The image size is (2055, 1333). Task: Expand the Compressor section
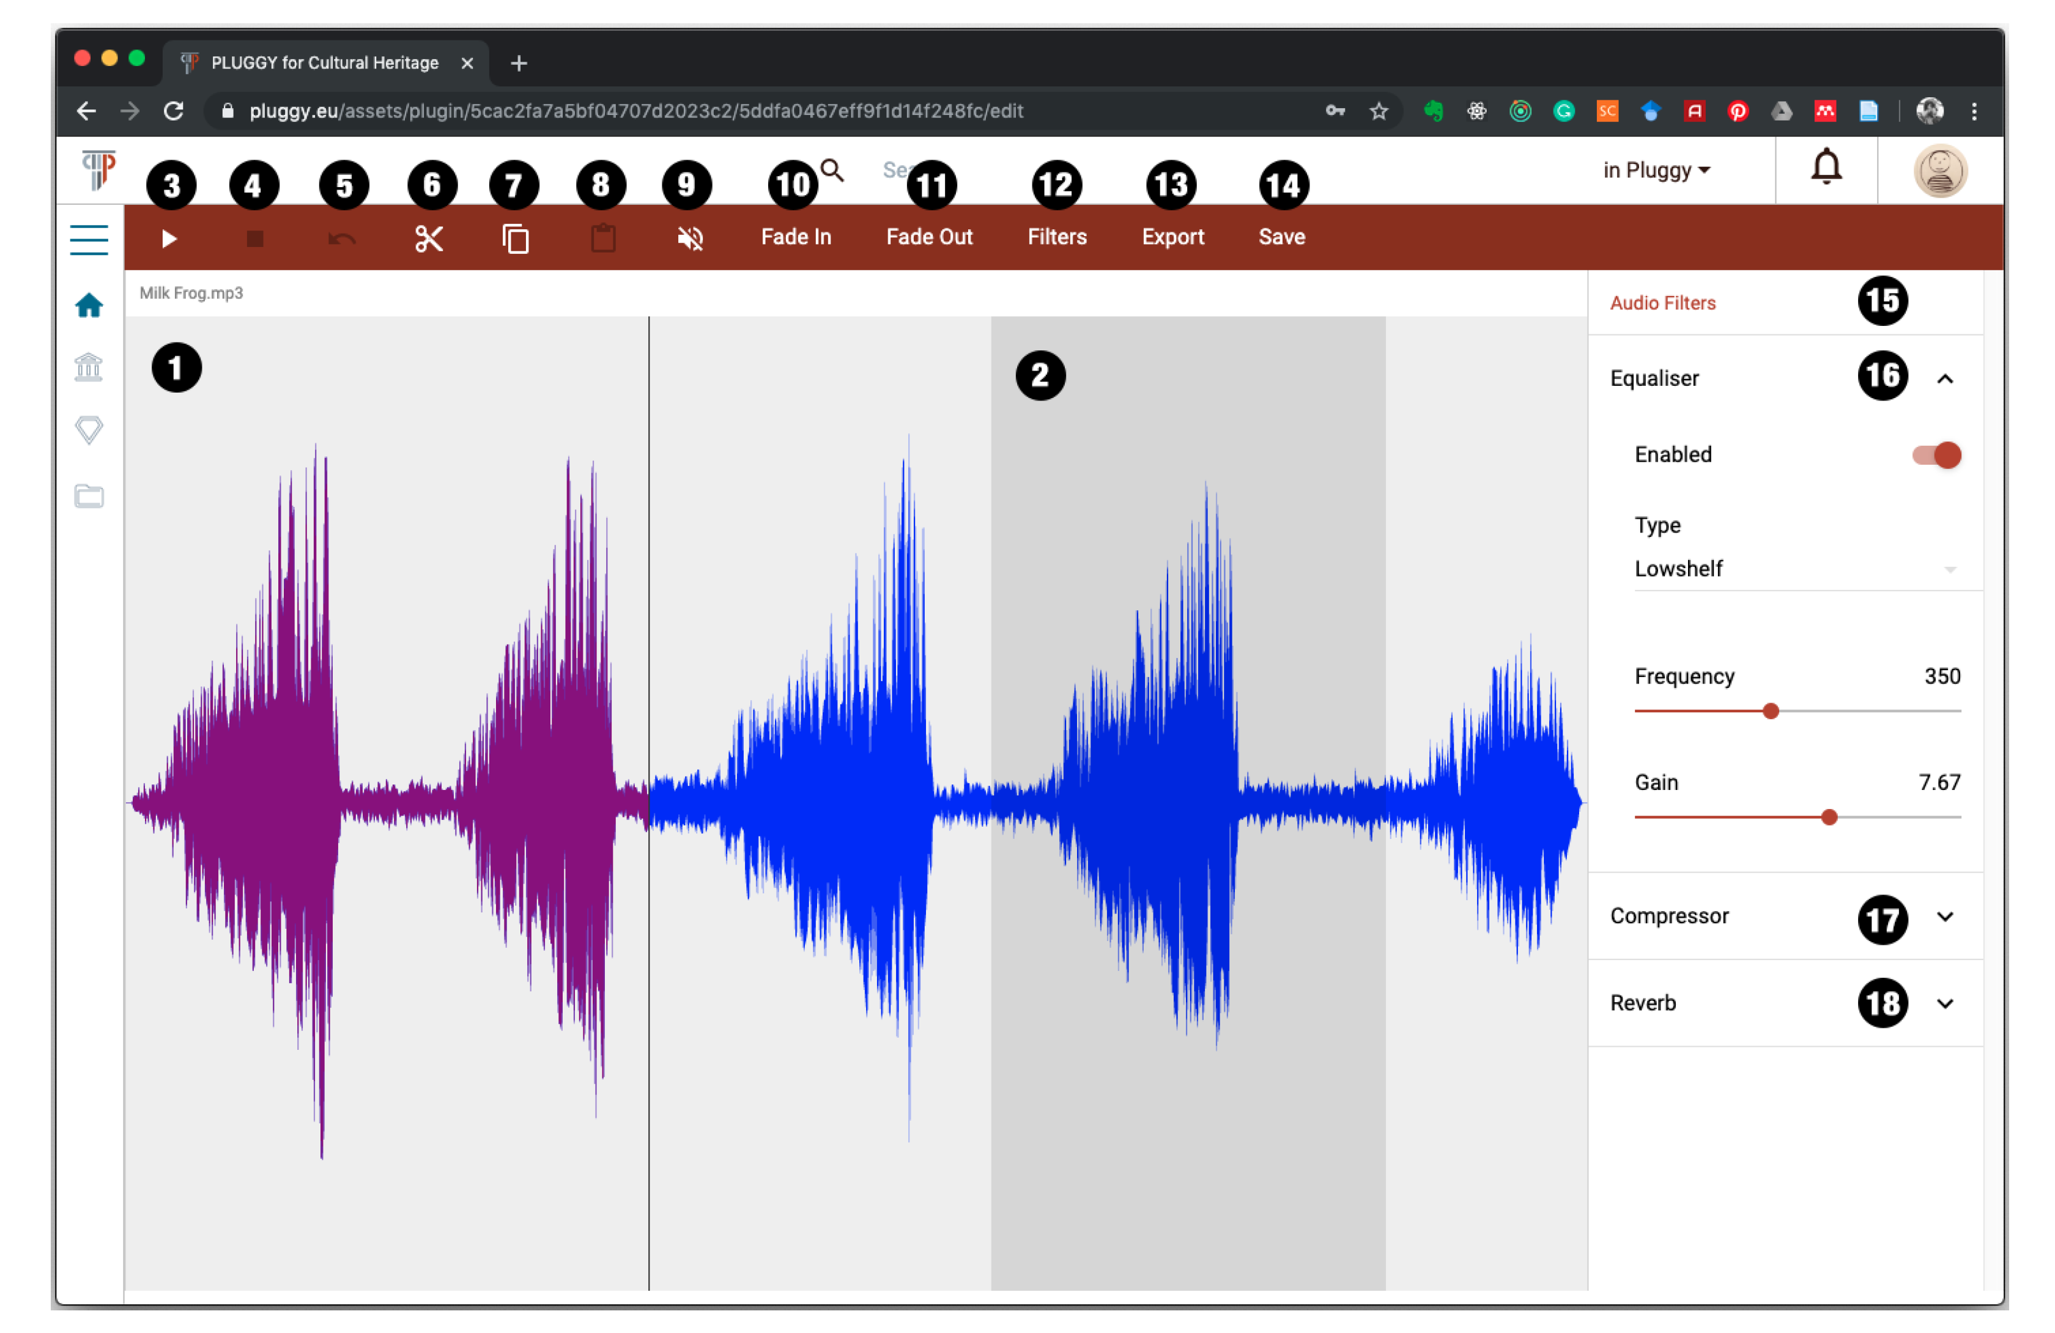1944,917
